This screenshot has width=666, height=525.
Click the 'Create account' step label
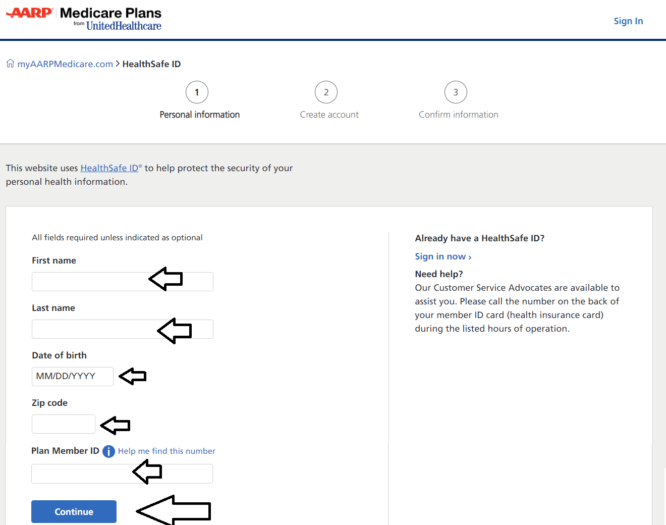329,115
